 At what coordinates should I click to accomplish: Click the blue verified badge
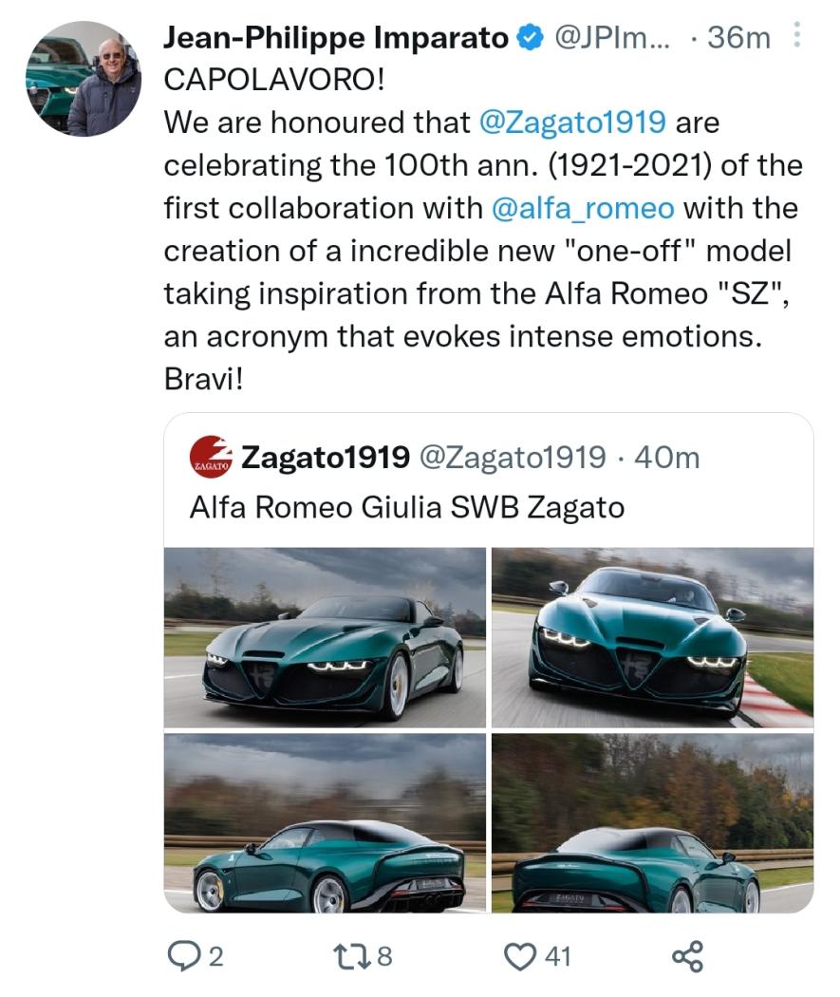(x=529, y=38)
